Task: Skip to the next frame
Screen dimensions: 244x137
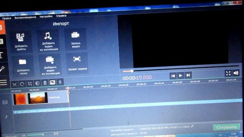Action: click(x=188, y=75)
